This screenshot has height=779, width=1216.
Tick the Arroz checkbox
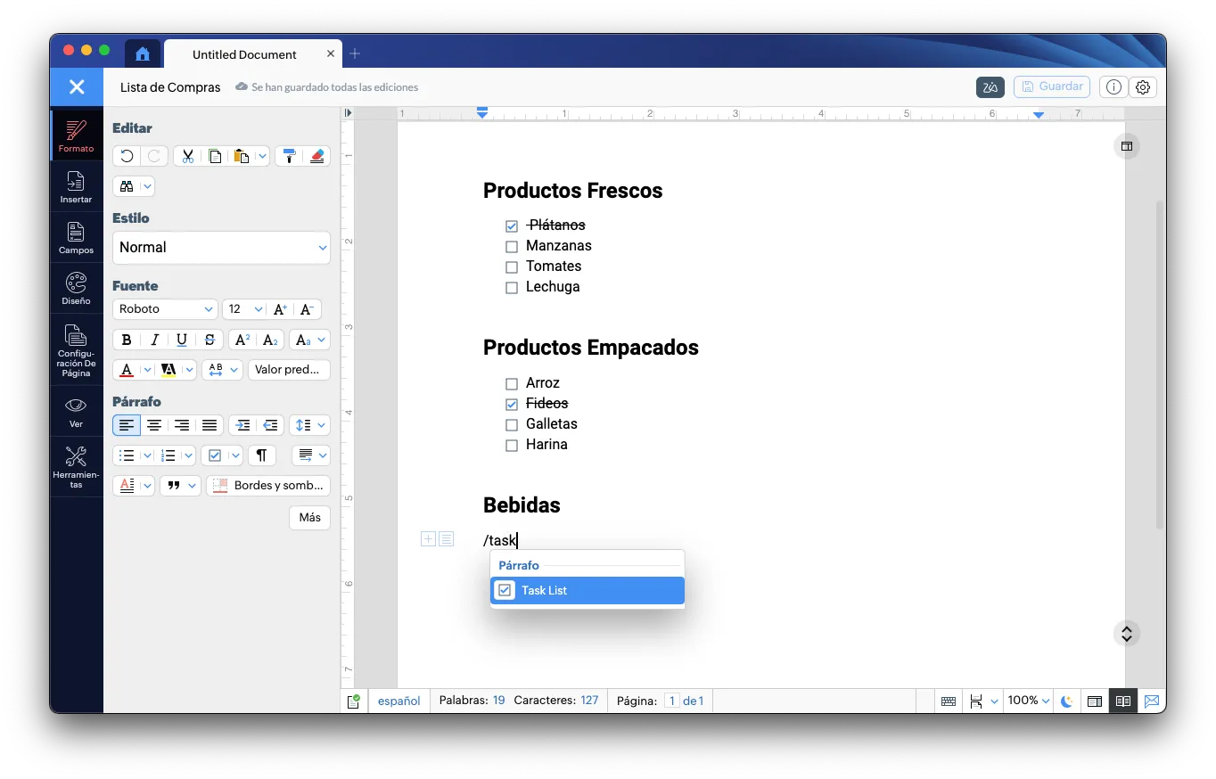coord(512,384)
